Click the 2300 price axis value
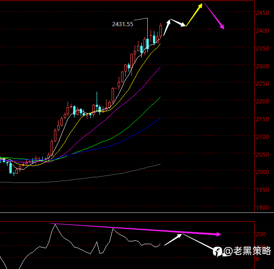 click(x=262, y=66)
